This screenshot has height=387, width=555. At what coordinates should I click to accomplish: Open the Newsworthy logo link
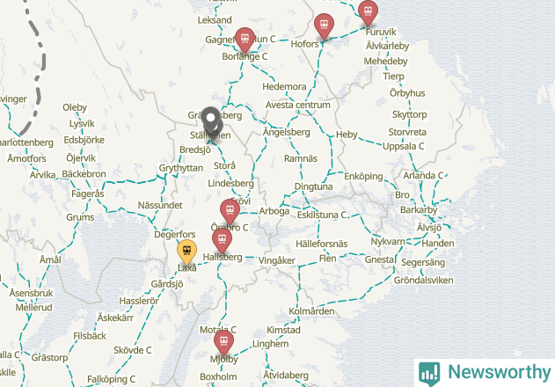pos(485,373)
